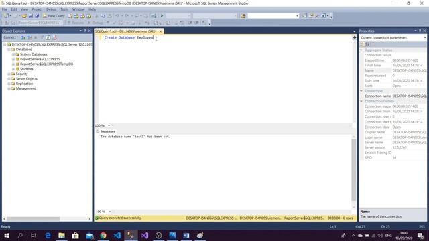Click the Categorized icon in Properties panel
This screenshot has height=241, width=429.
[x=362, y=44]
